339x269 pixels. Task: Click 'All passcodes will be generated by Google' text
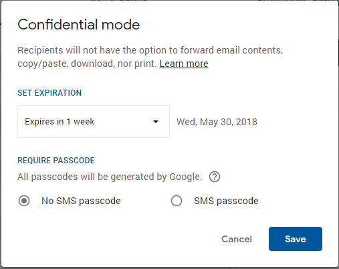110,177
